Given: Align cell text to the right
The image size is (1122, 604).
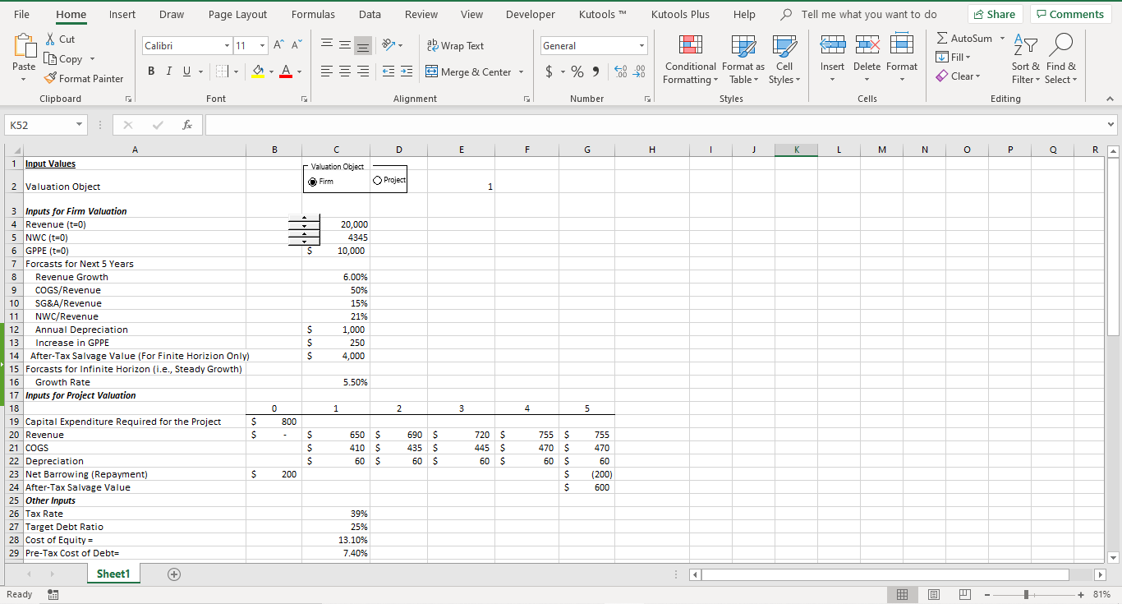Looking at the screenshot, I should click(x=363, y=72).
